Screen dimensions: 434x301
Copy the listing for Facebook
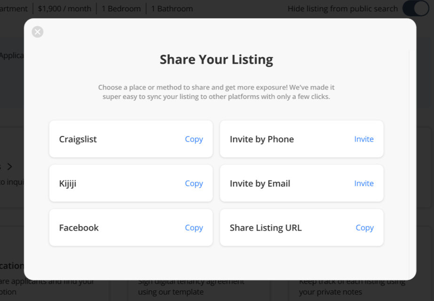click(x=194, y=228)
